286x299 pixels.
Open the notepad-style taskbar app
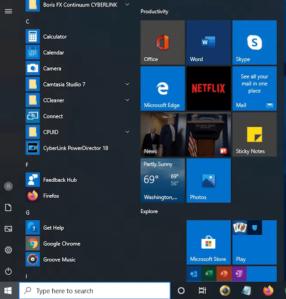246,291
